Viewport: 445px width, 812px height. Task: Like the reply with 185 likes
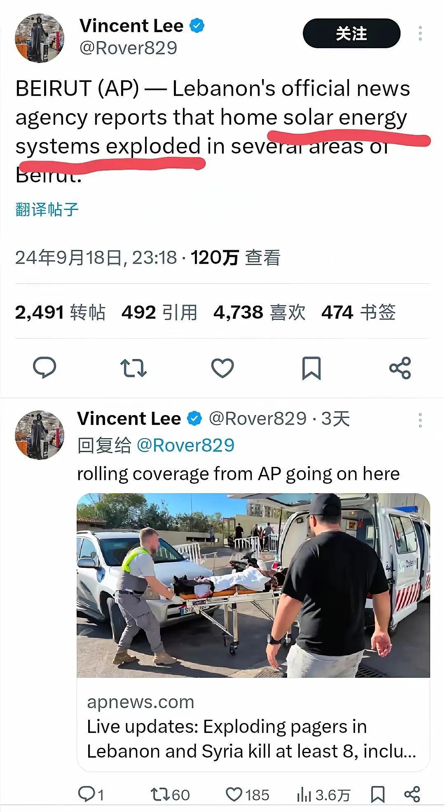coord(248,794)
